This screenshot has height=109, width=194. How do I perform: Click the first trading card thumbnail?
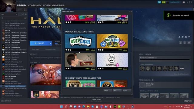click(x=145, y=96)
